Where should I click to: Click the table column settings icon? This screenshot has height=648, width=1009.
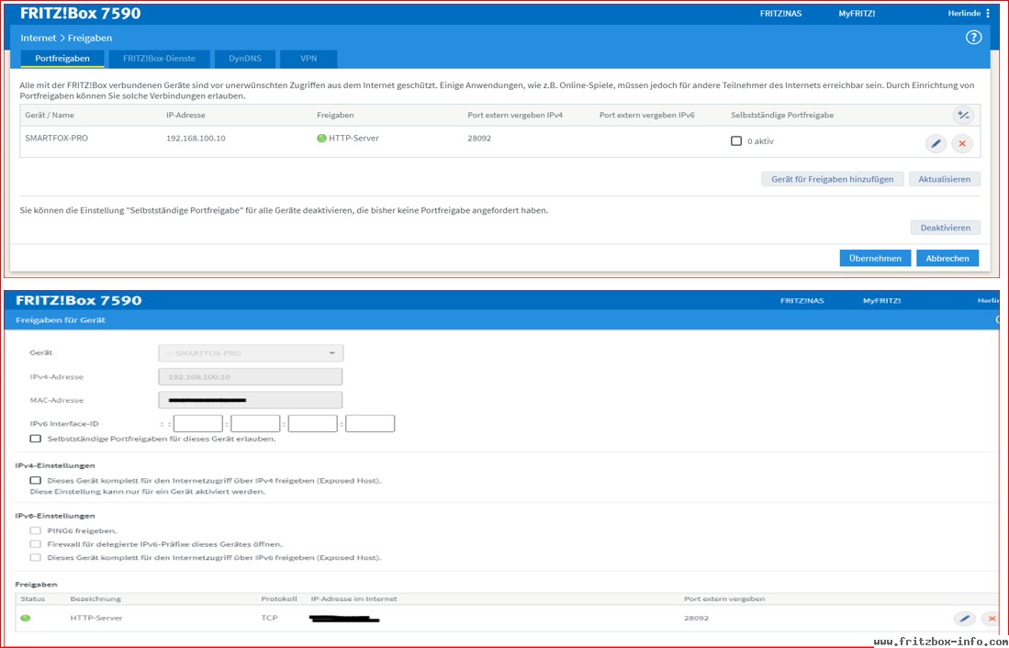(963, 115)
